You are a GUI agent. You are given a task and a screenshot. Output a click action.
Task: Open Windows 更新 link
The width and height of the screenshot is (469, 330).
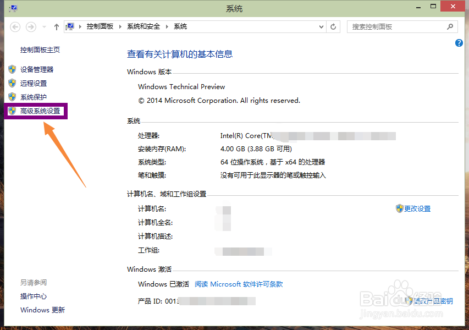(x=42, y=310)
